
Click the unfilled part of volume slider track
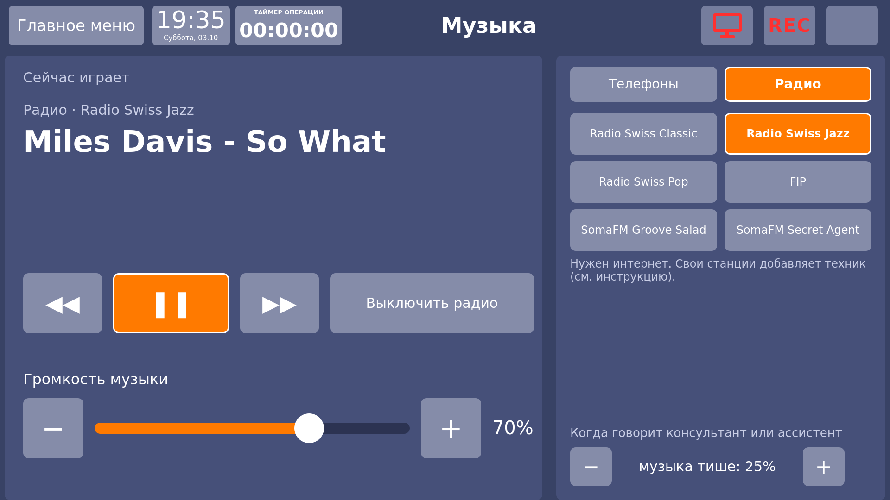(367, 428)
